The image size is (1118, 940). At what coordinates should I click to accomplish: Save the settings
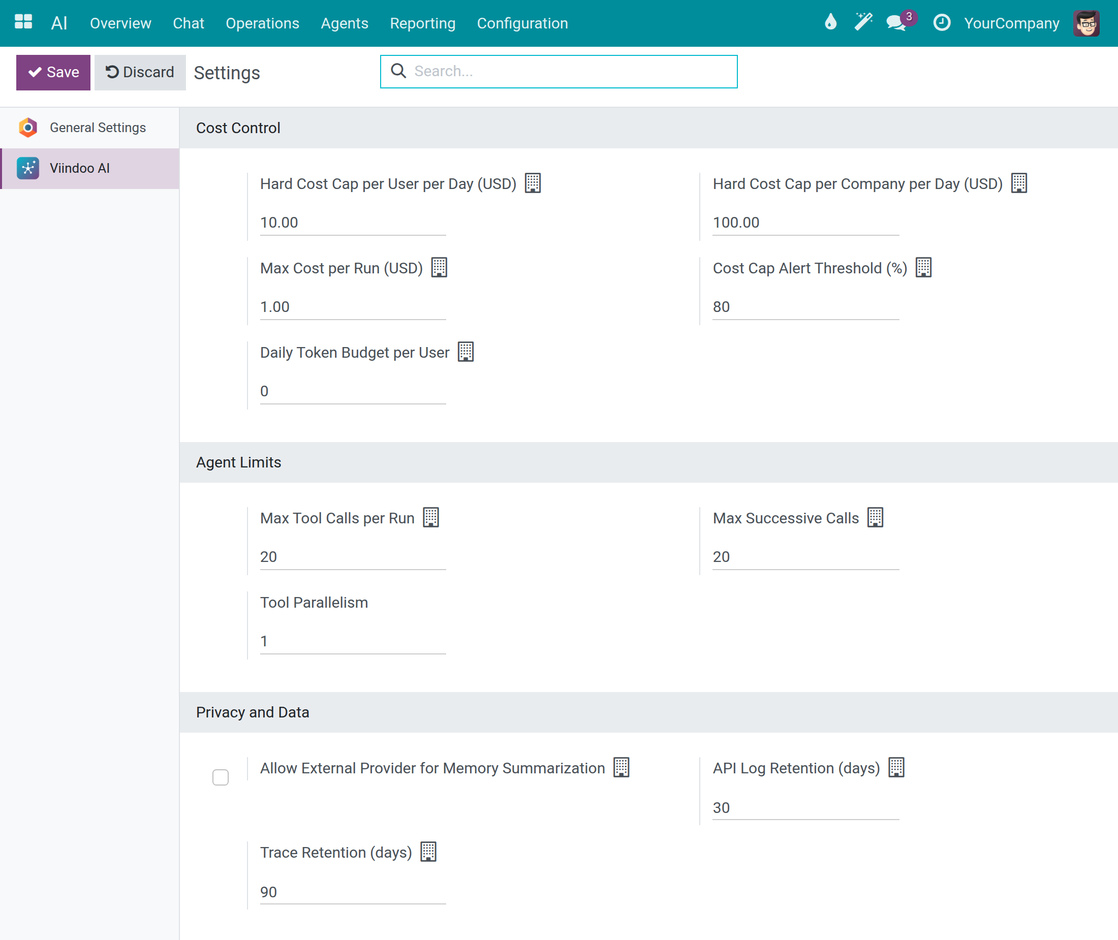click(x=53, y=73)
